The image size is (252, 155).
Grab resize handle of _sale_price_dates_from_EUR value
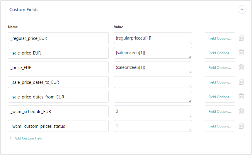(x=190, y=101)
